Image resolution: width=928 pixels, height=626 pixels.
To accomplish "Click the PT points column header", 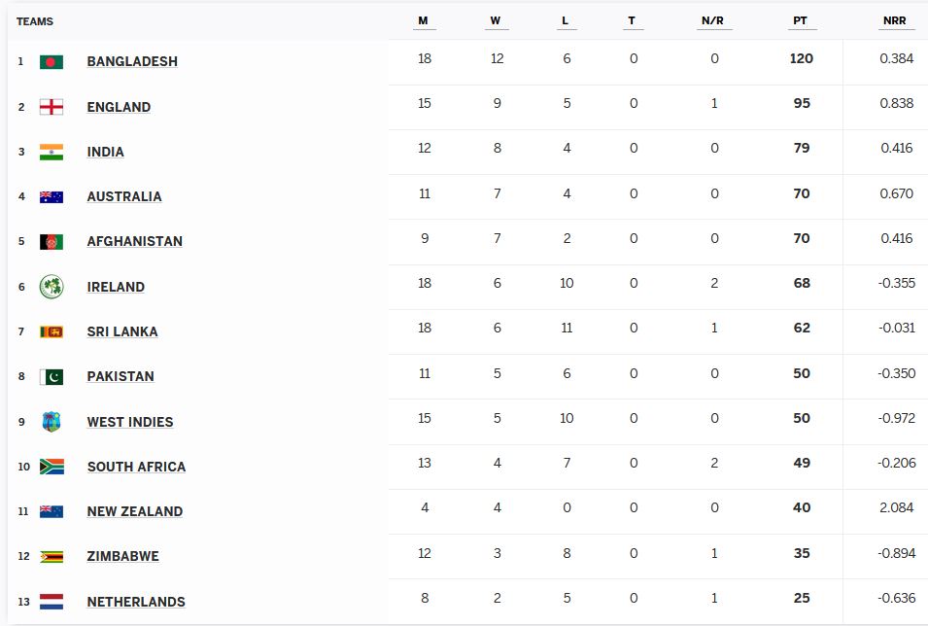I will tap(801, 20).
